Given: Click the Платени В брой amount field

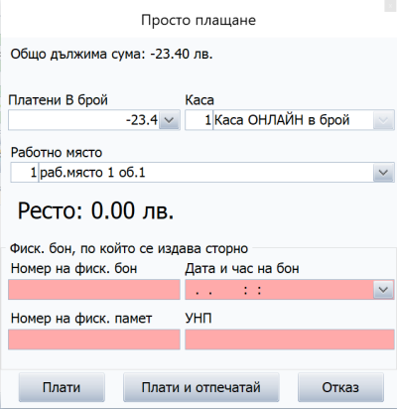Looking at the screenshot, I should 83,120.
